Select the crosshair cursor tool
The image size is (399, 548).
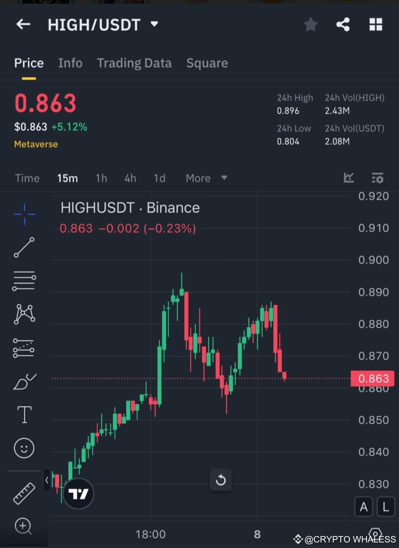pyautogui.click(x=24, y=214)
